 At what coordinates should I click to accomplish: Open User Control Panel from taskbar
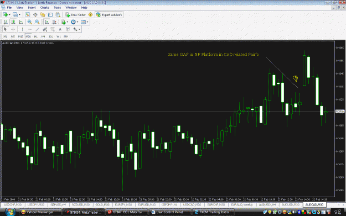[170, 212]
